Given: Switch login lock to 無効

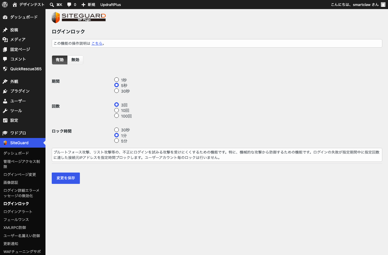Looking at the screenshot, I should (x=75, y=60).
